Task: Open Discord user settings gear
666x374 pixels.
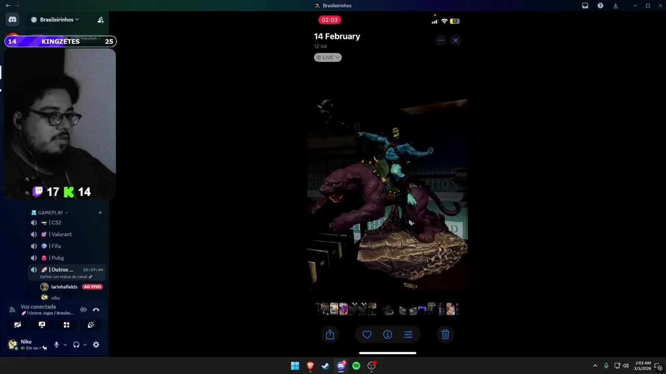Action: (96, 344)
